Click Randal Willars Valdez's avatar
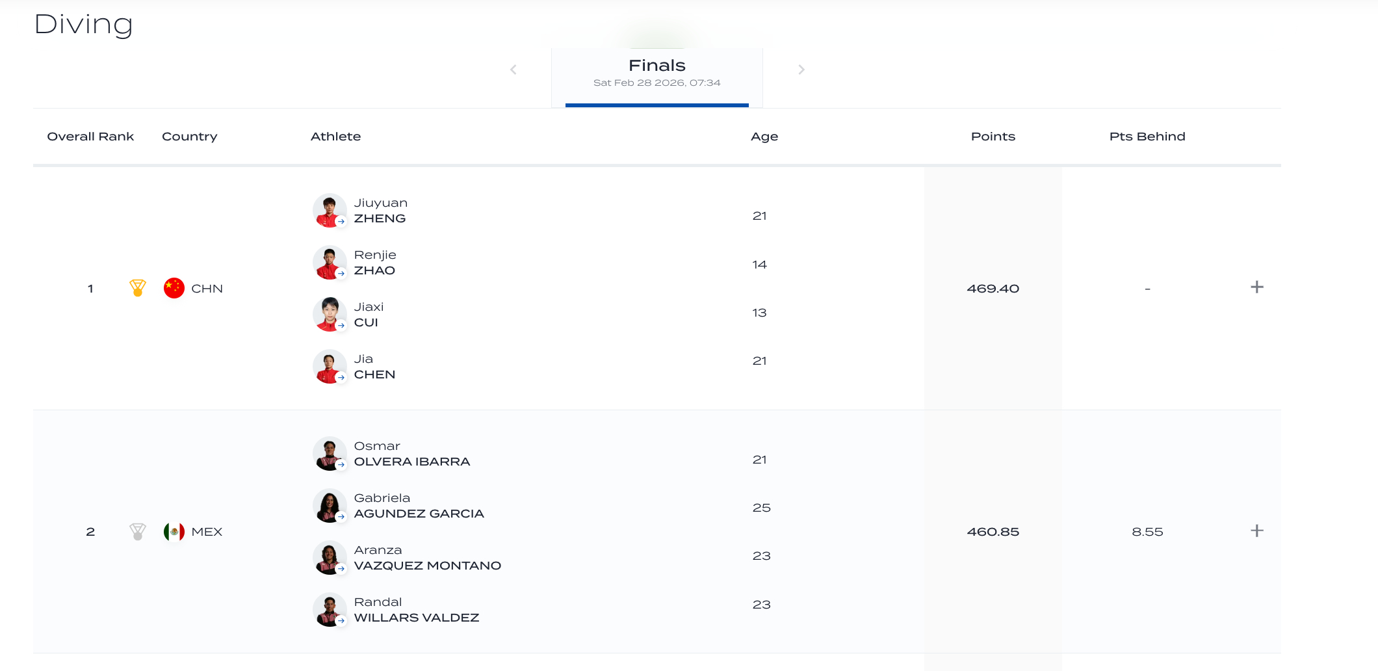The width and height of the screenshot is (1378, 671). (x=330, y=610)
